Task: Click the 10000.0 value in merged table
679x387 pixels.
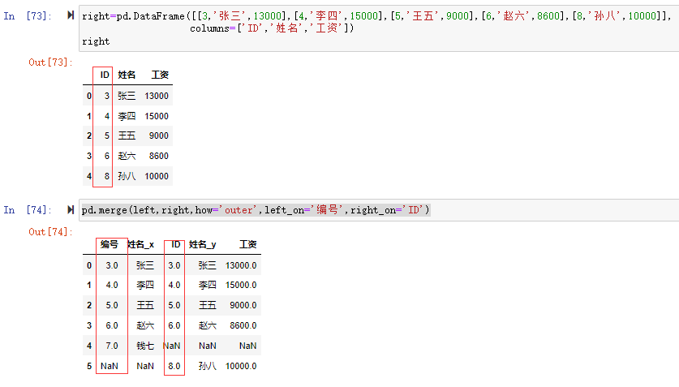Action: point(241,366)
